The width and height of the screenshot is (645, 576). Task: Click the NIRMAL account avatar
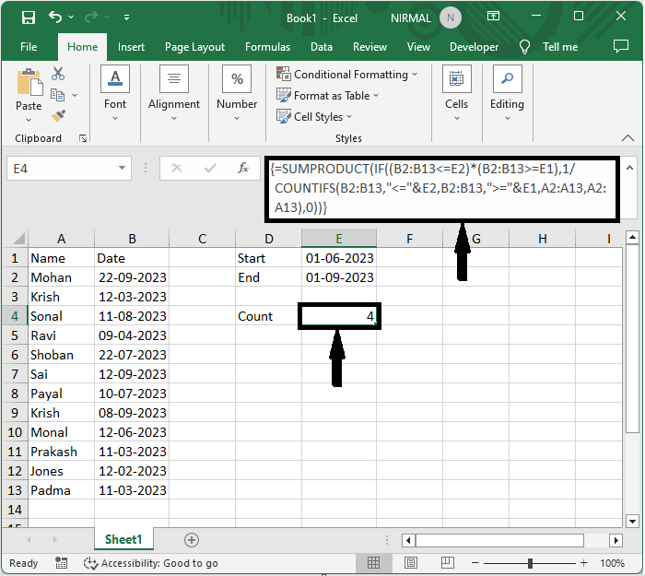(450, 18)
